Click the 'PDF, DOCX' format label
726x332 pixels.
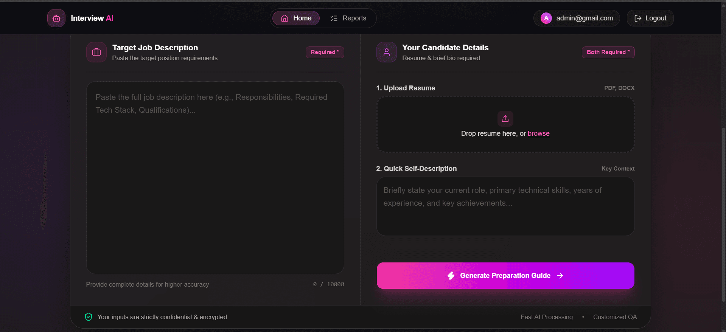[x=619, y=88]
